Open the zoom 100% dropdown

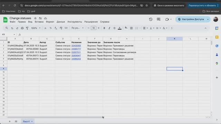[x=36, y=28]
